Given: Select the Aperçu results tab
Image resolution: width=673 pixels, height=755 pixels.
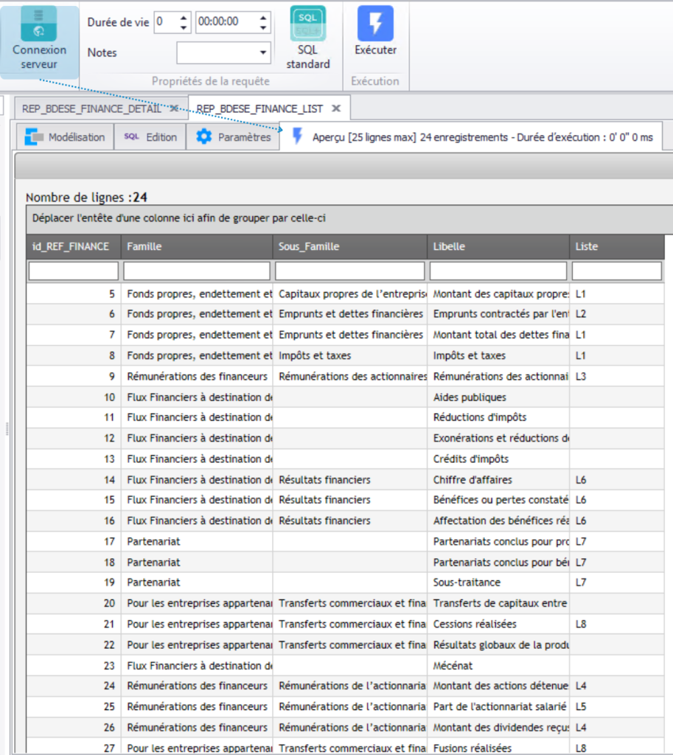Looking at the screenshot, I should point(473,136).
